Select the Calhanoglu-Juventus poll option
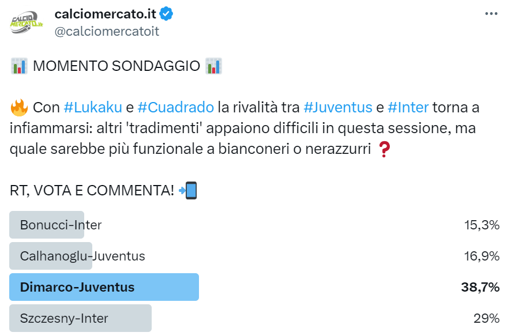Viewport: 511px width, 336px height. coord(82,256)
